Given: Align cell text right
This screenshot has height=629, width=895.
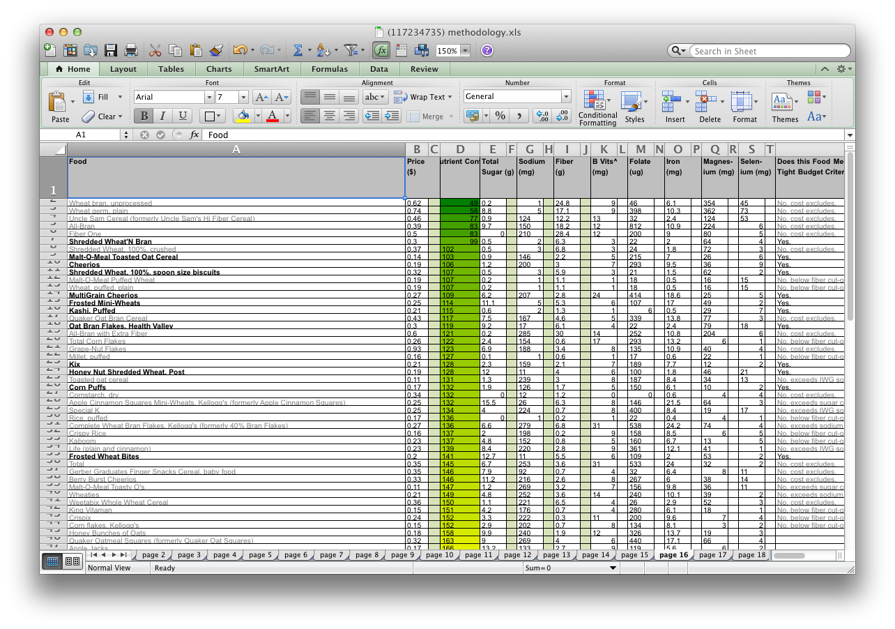Looking at the screenshot, I should pos(349,116).
